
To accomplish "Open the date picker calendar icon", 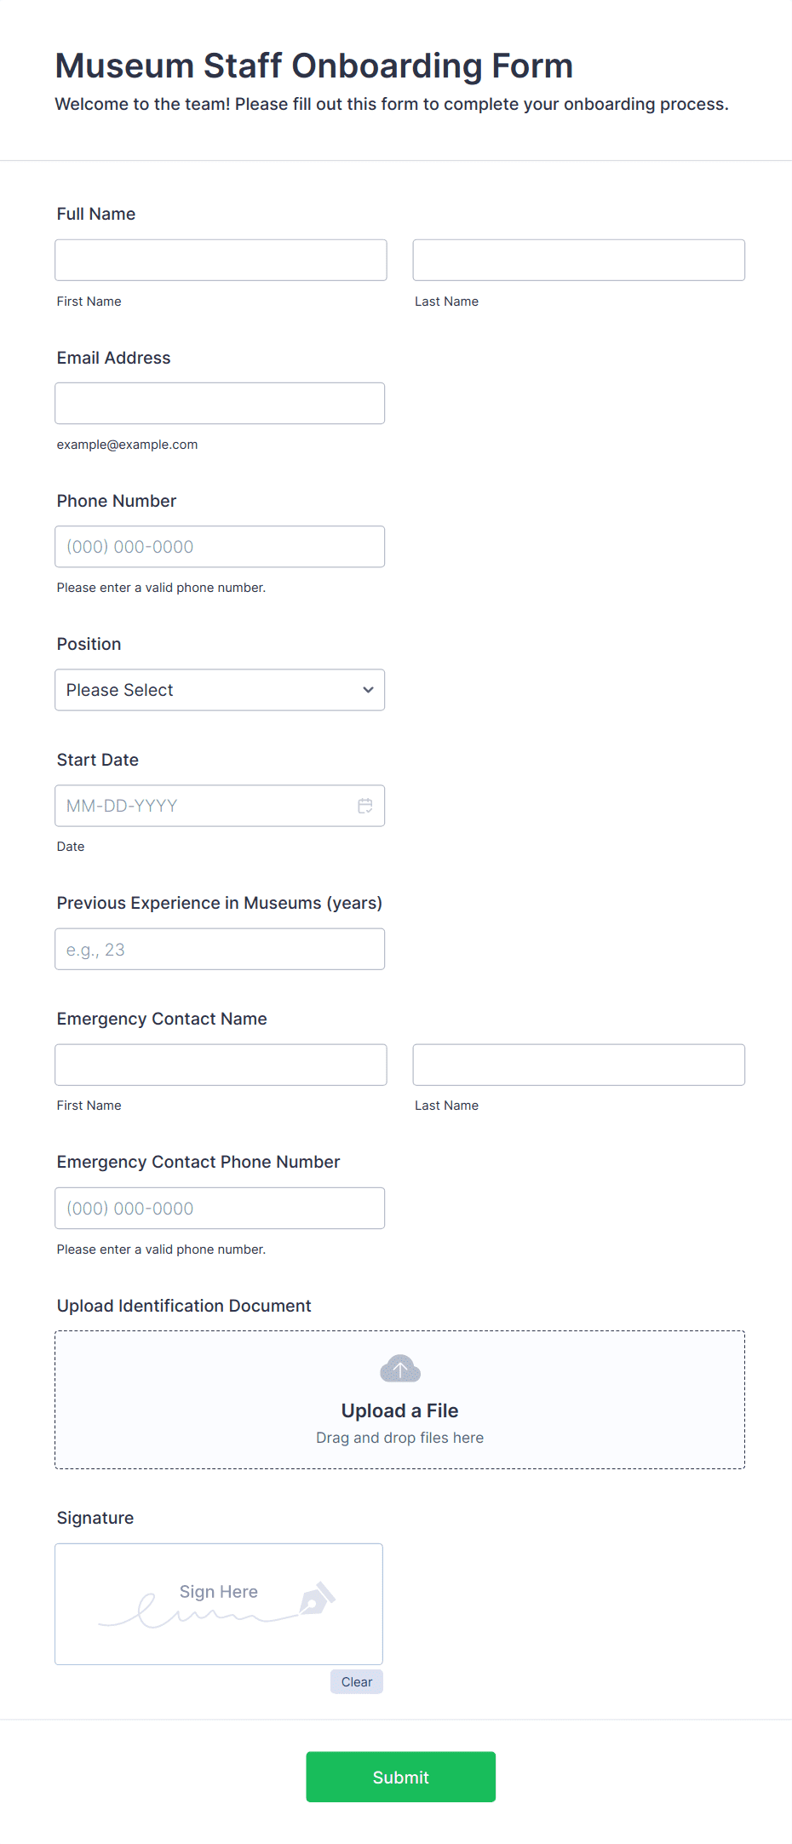I will click(x=364, y=805).
